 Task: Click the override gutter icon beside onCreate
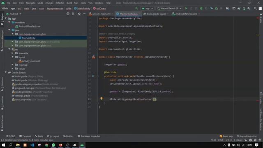click(x=93, y=76)
